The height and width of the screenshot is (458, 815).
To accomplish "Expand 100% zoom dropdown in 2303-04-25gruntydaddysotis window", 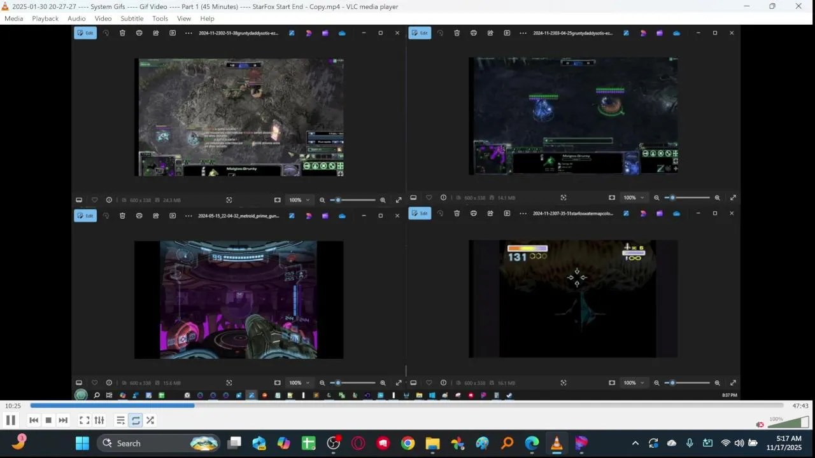I will pyautogui.click(x=634, y=198).
